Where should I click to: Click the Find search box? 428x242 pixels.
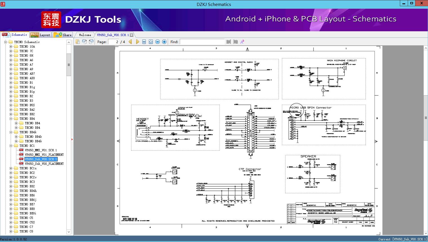[x=202, y=42]
